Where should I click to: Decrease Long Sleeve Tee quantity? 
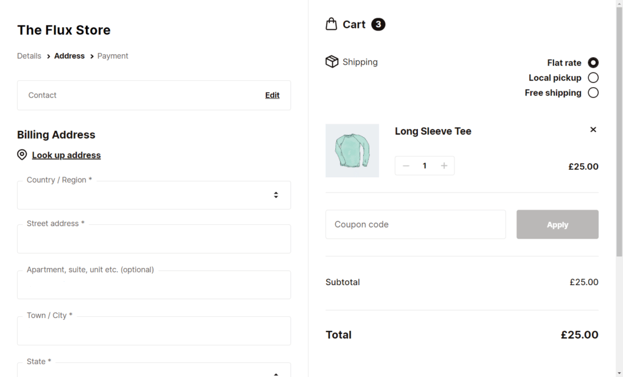tap(406, 166)
